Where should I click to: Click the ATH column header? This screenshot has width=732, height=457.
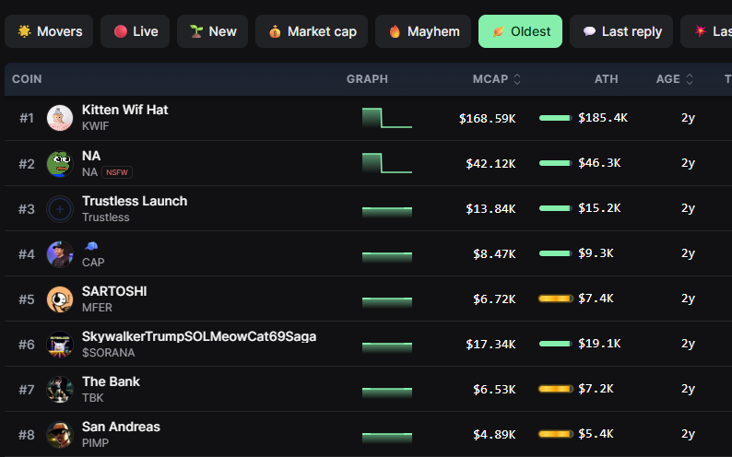coord(606,79)
